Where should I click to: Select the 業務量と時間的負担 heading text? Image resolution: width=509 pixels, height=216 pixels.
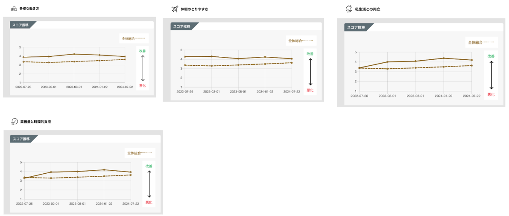35,122
